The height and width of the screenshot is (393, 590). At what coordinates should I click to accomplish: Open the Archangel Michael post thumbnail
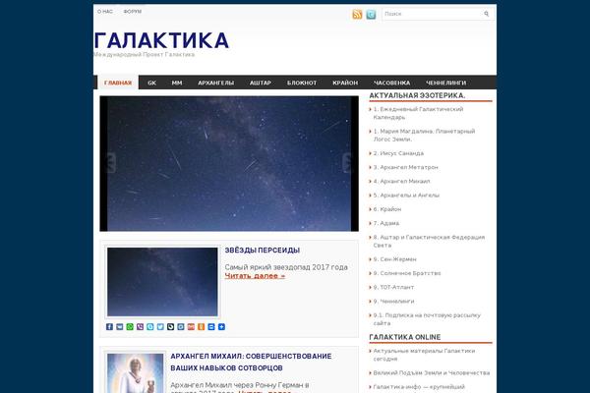(136, 373)
